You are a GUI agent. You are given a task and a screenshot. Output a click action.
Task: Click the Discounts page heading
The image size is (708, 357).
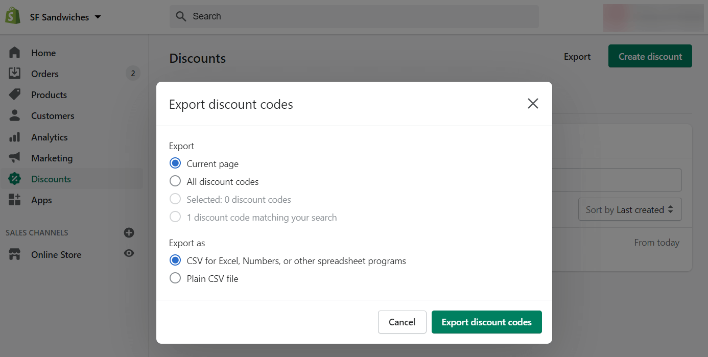pyautogui.click(x=197, y=58)
